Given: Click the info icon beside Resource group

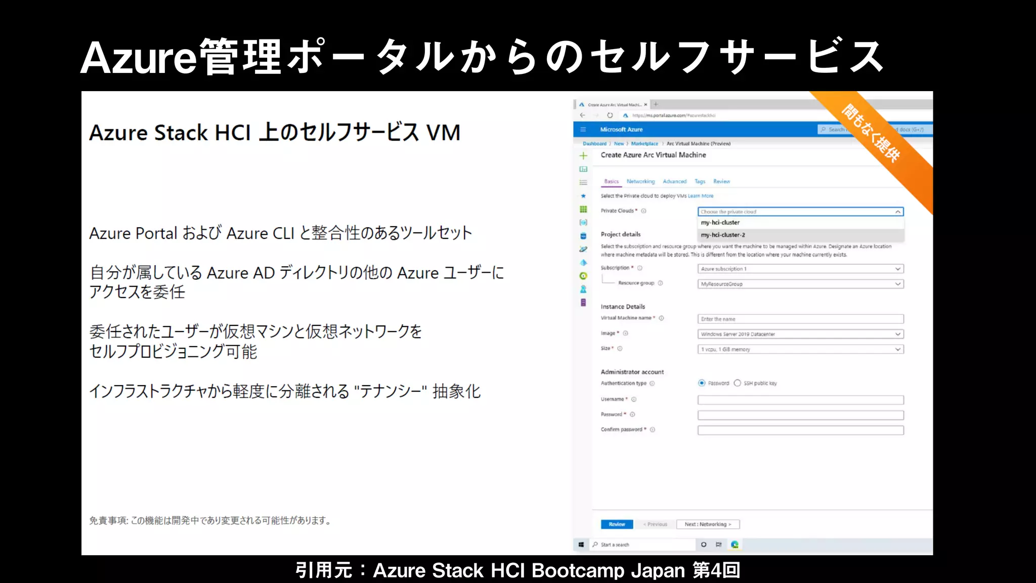Looking at the screenshot, I should coord(661,283).
